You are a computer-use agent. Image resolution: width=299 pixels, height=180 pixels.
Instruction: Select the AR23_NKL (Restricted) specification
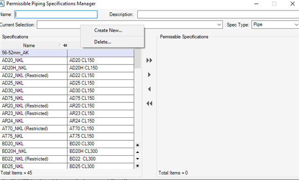click(33, 114)
